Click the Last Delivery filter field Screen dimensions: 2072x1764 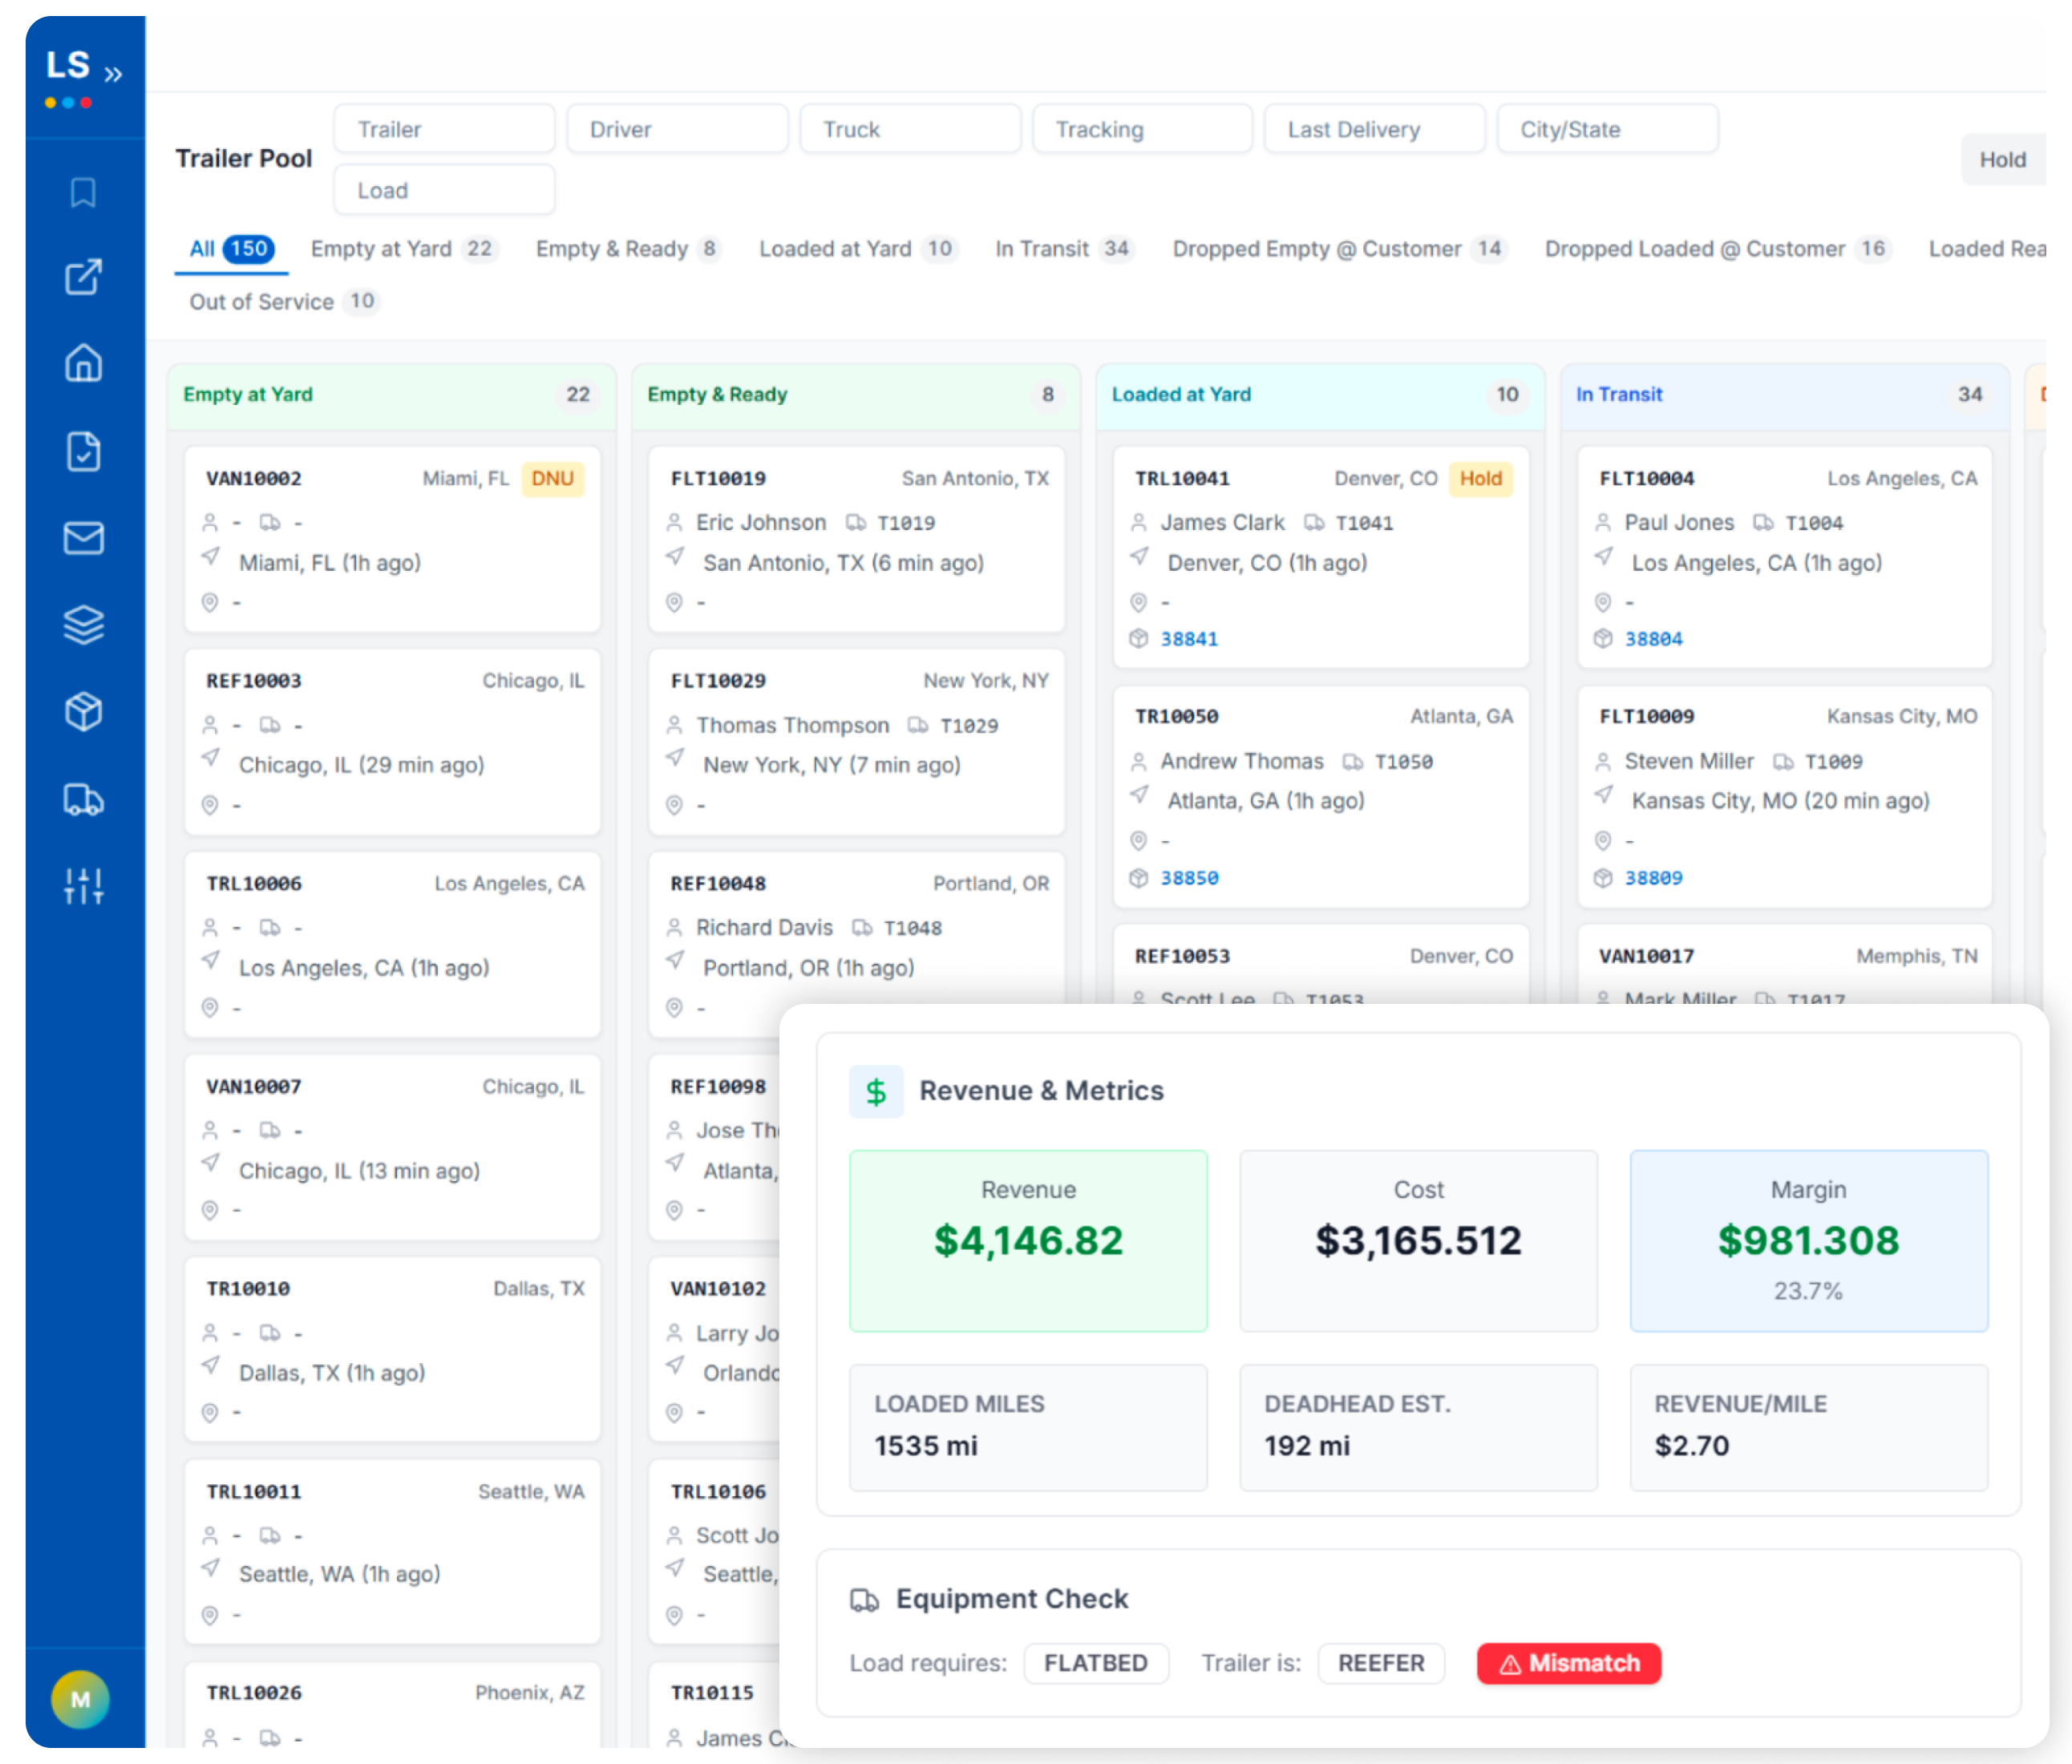[x=1374, y=129]
